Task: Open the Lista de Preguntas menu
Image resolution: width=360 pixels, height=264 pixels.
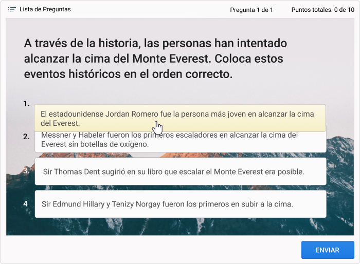Action: [45, 10]
